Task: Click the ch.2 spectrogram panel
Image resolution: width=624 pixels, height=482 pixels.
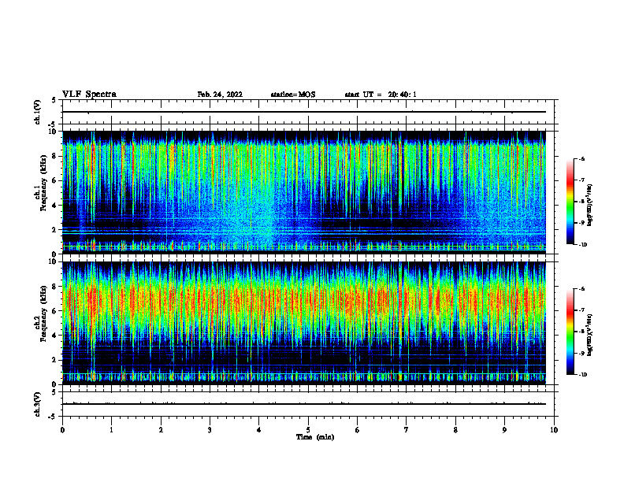Action: click(x=304, y=323)
